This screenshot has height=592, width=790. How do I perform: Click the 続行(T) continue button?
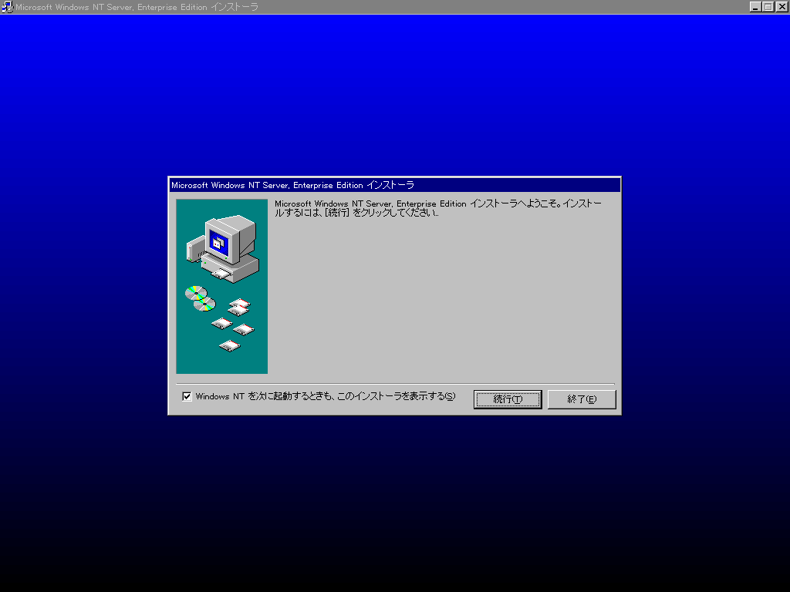(508, 399)
